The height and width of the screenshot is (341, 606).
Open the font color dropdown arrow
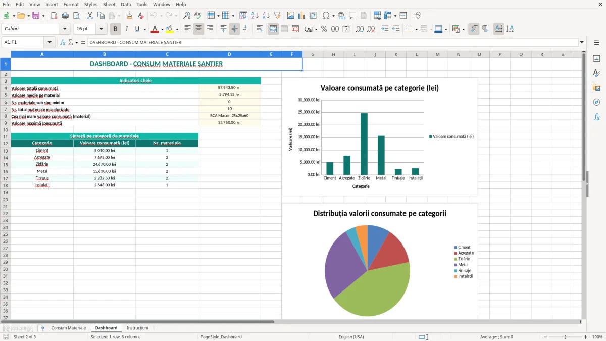(x=162, y=29)
